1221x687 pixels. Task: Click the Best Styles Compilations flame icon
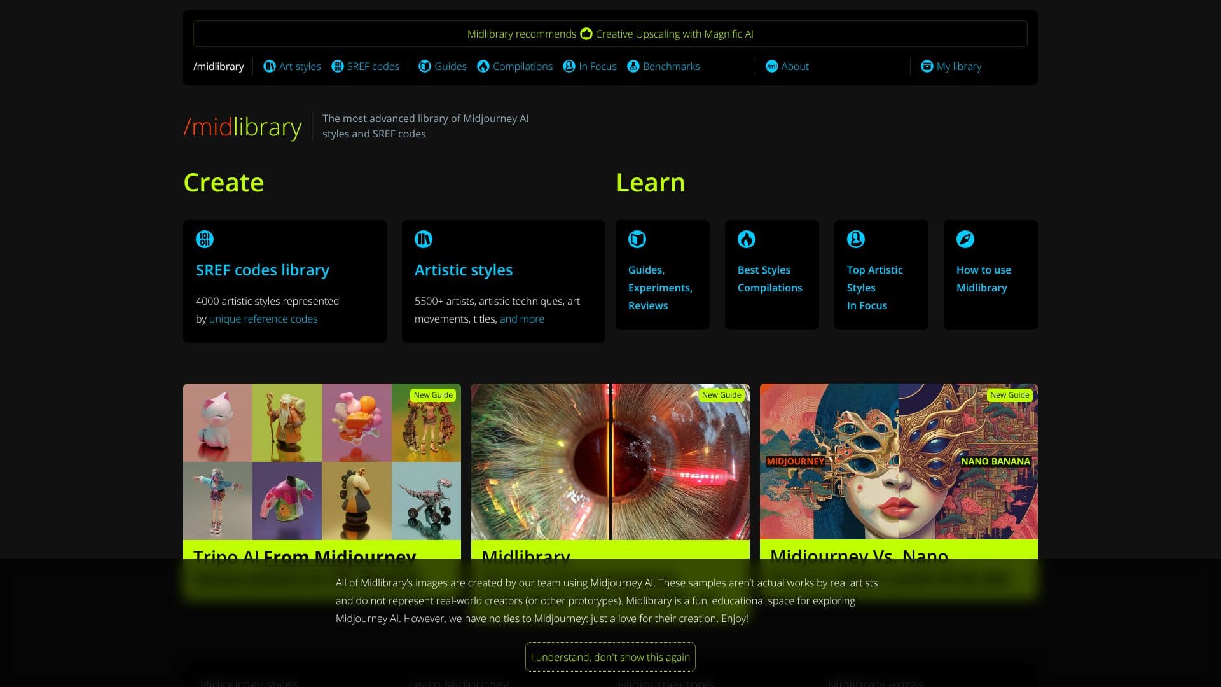coord(747,239)
